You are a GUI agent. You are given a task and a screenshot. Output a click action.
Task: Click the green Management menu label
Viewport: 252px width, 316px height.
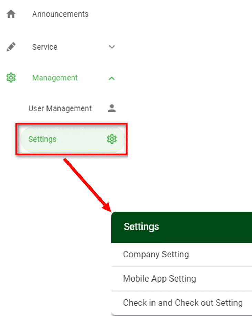tap(55, 78)
